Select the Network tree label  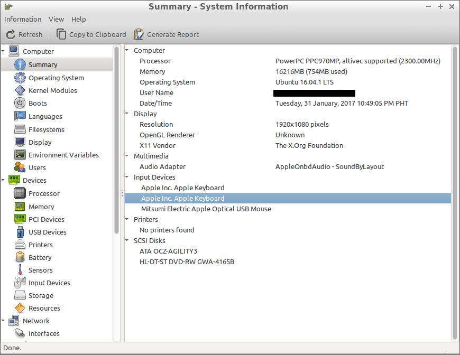[36, 321]
